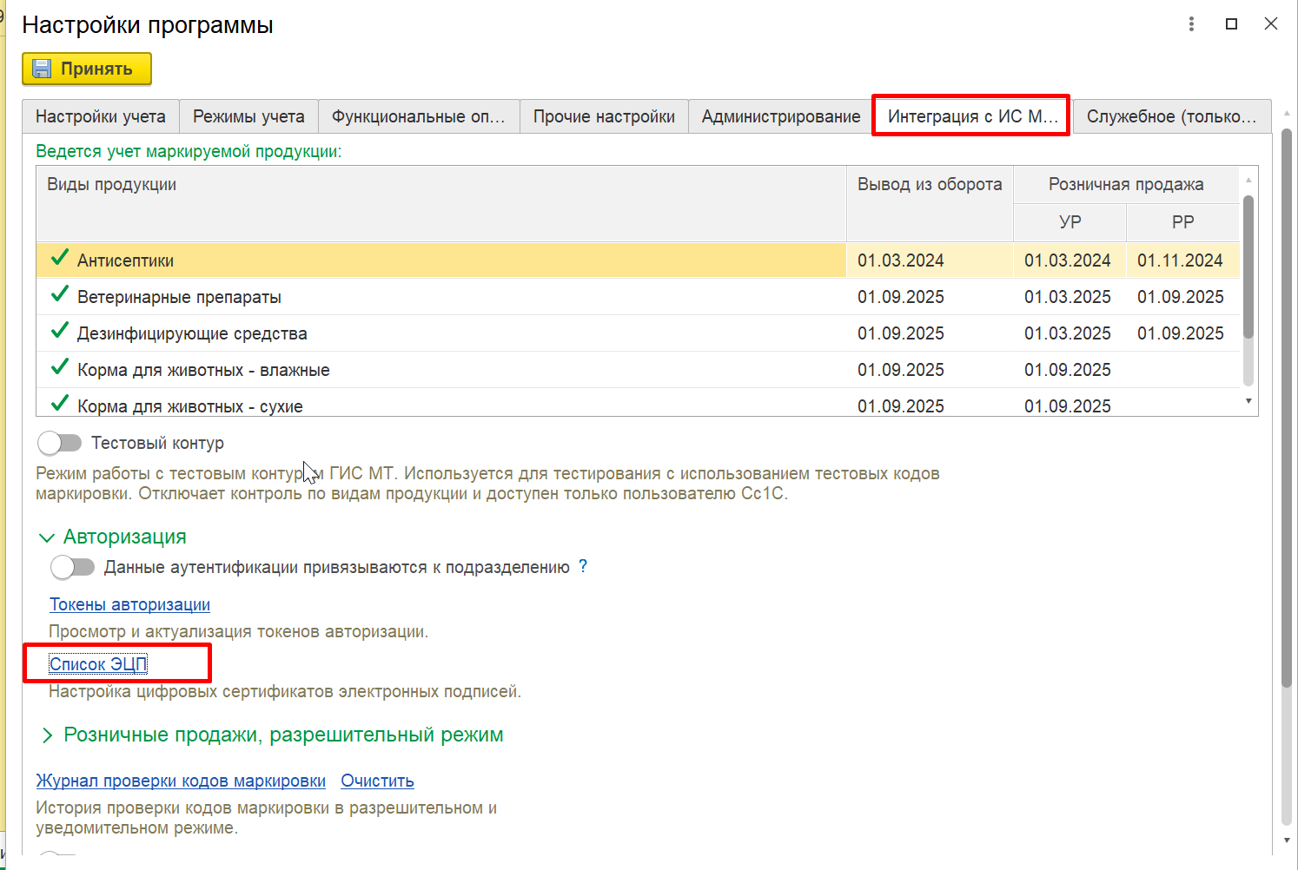1298x870 pixels.
Task: Open the Токены авторизации link
Action: tap(129, 604)
